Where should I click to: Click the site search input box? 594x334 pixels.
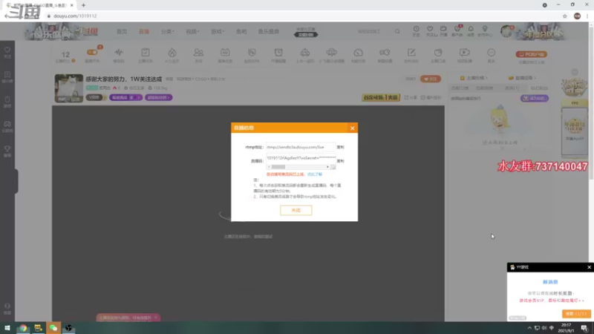click(375, 31)
